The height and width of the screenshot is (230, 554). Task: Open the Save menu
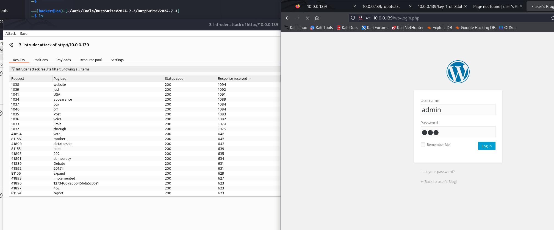tap(24, 34)
